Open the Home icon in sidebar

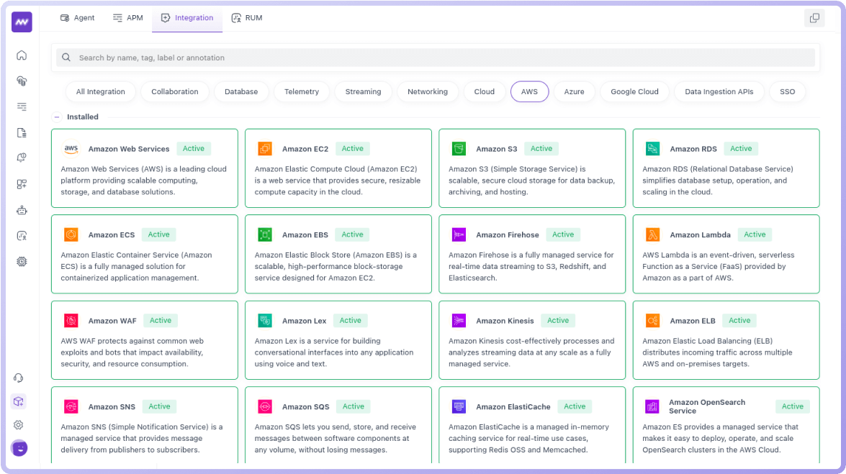click(x=22, y=55)
